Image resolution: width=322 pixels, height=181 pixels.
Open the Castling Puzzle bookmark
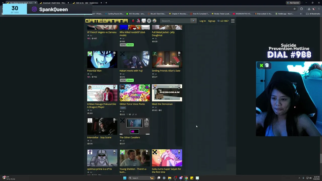tap(114, 14)
